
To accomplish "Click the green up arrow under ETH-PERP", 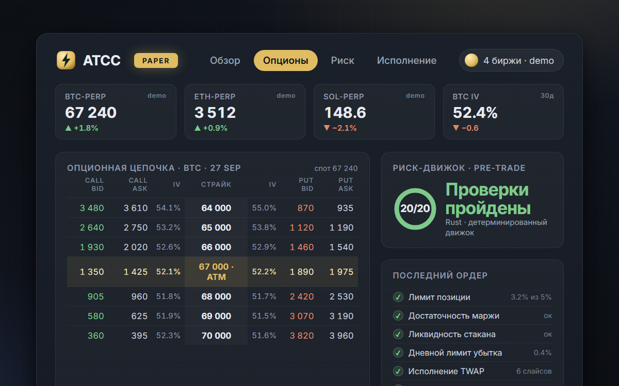I will [198, 128].
